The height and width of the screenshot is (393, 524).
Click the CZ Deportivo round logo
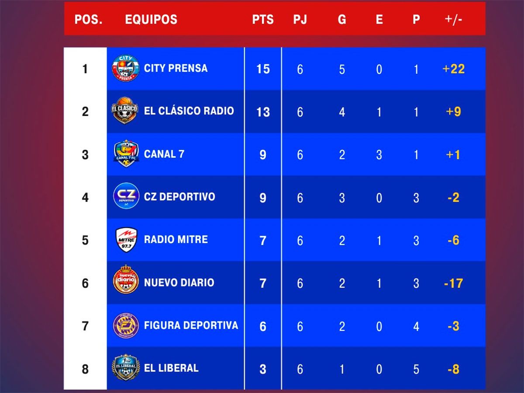point(126,196)
